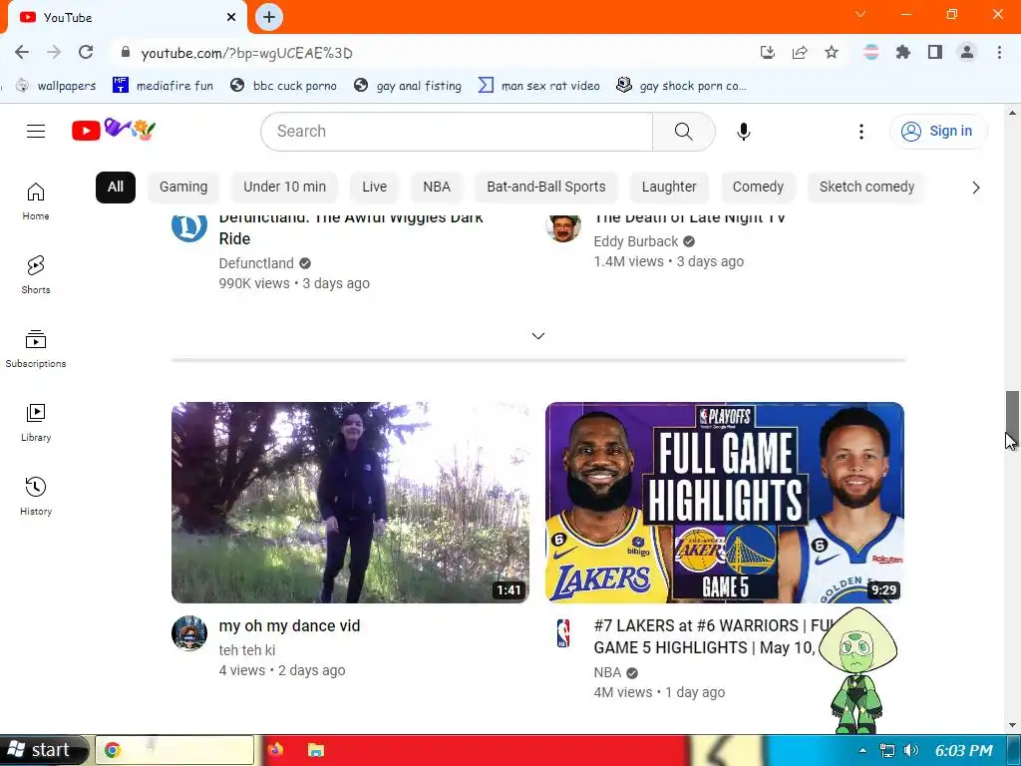Bookmark this page with the star icon

832,52
